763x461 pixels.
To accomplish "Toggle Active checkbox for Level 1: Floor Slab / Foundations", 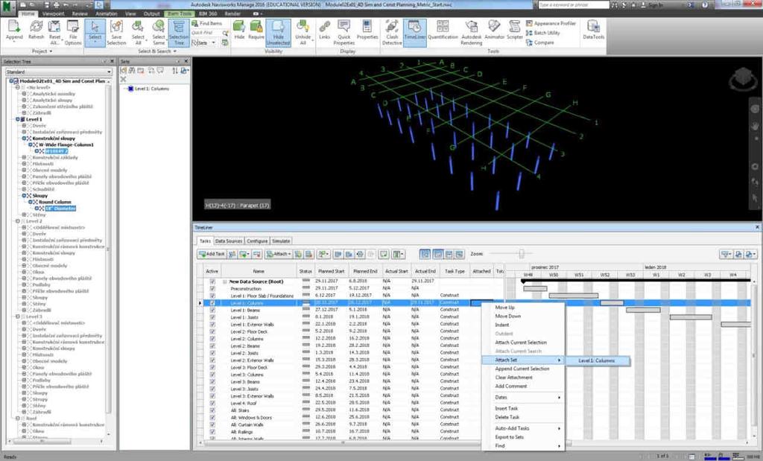I will click(212, 296).
